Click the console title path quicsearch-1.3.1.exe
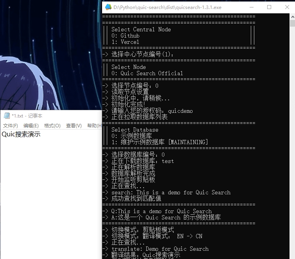 pyautogui.click(x=167, y=7)
